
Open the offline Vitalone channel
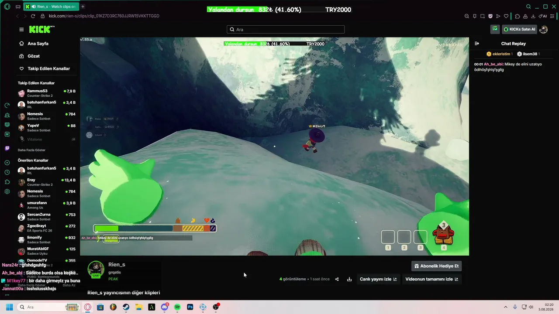tap(47, 139)
